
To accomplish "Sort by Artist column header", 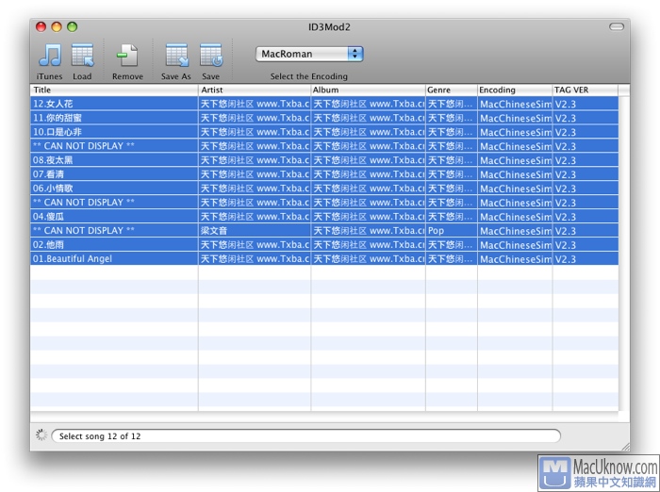I will click(x=255, y=90).
